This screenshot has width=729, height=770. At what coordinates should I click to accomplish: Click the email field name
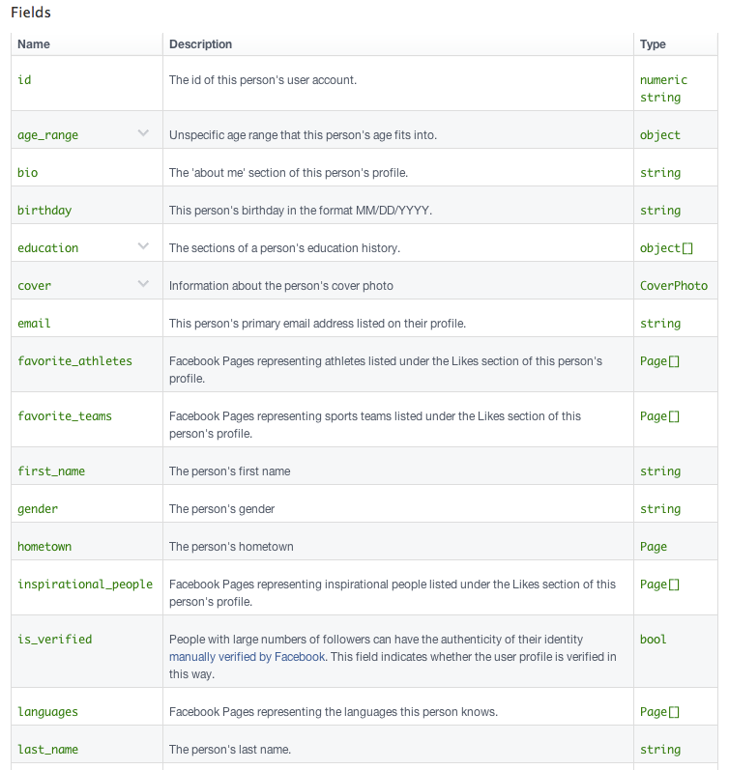pos(34,324)
